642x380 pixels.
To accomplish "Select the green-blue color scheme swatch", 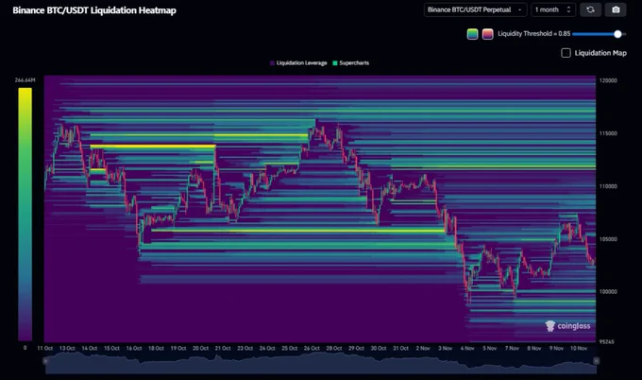I will (472, 34).
